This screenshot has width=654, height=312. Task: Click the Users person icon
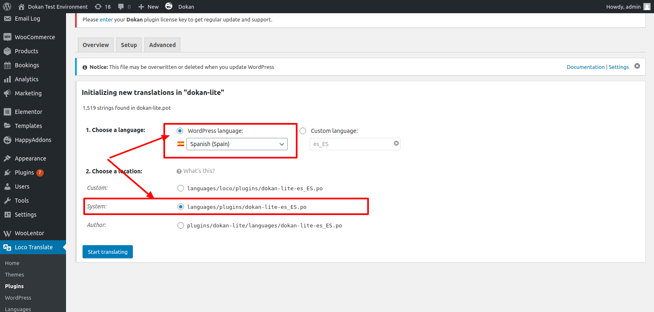coord(7,187)
